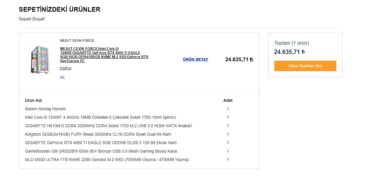Open the ÜRÜN DETAY link
Image resolution: width=388 pixels, height=194 pixels.
[196, 60]
